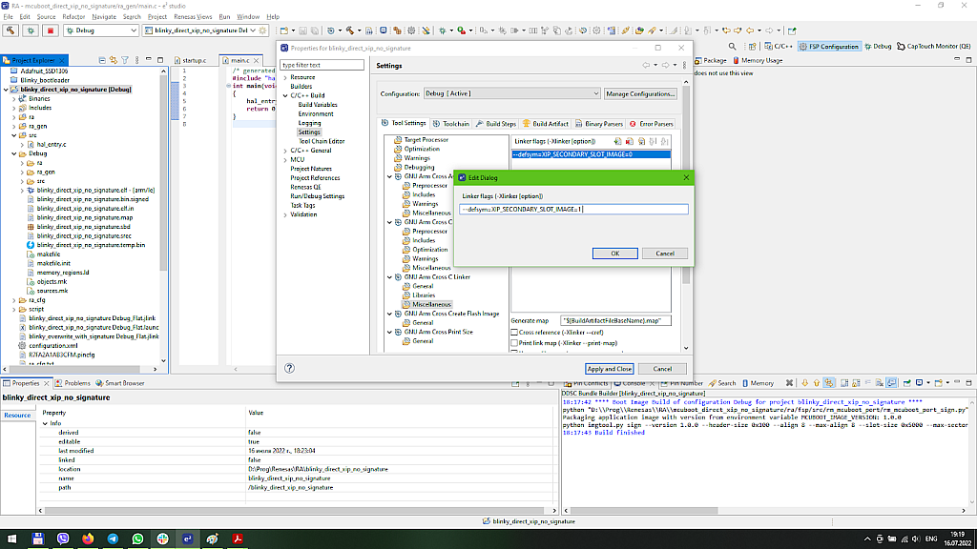Click the Build hammer icon in toolbar
The width and height of the screenshot is (977, 549).
pyautogui.click(x=12, y=30)
